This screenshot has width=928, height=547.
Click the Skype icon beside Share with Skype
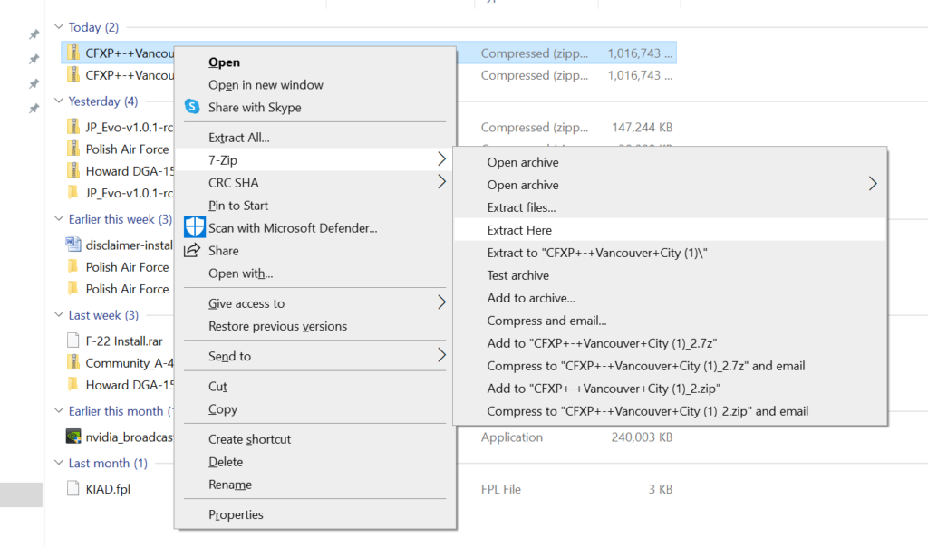(192, 107)
